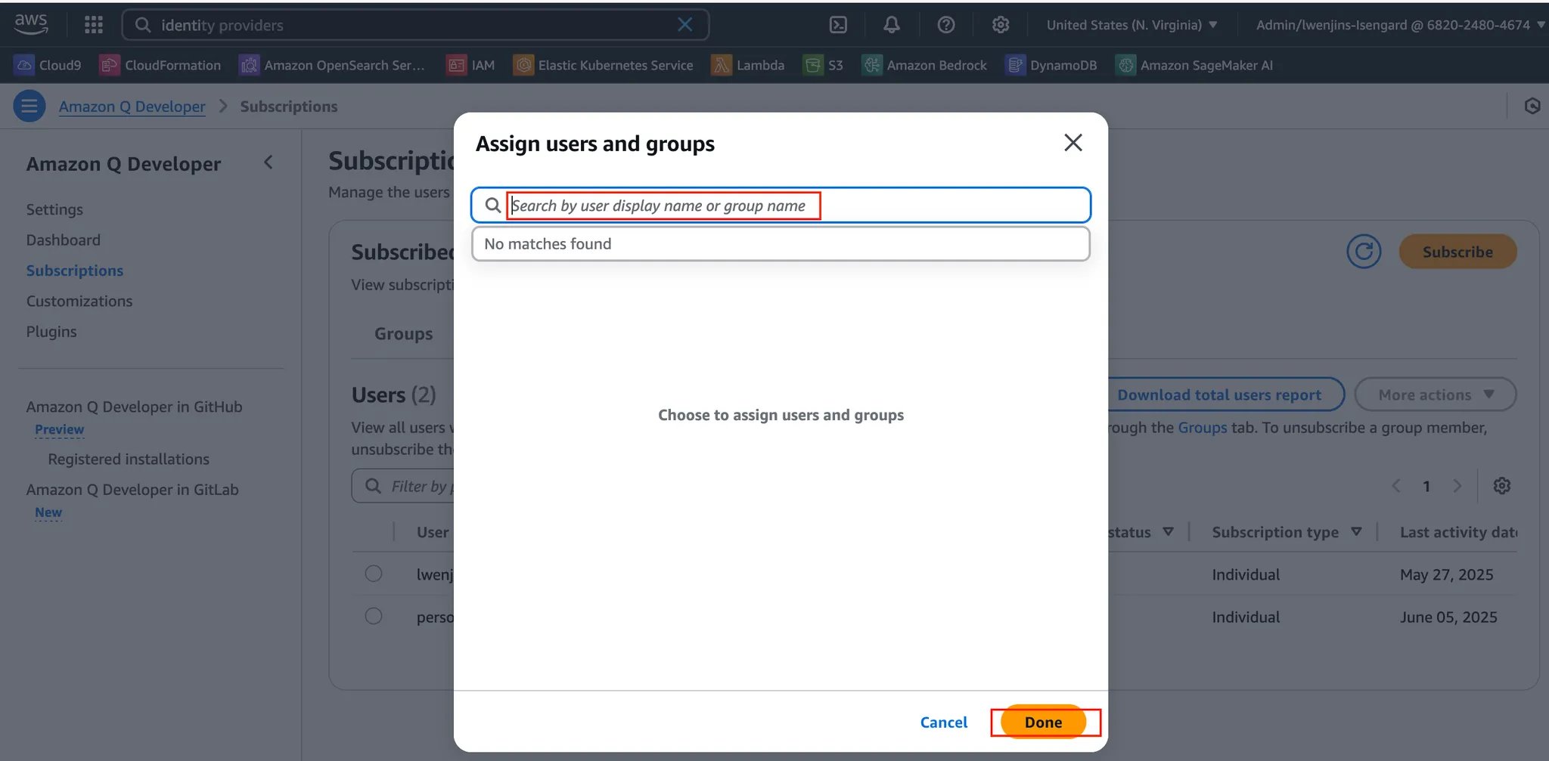Viewport: 1549px width, 761px height.
Task: Select Subscriptions in the sidebar
Action: (x=75, y=271)
